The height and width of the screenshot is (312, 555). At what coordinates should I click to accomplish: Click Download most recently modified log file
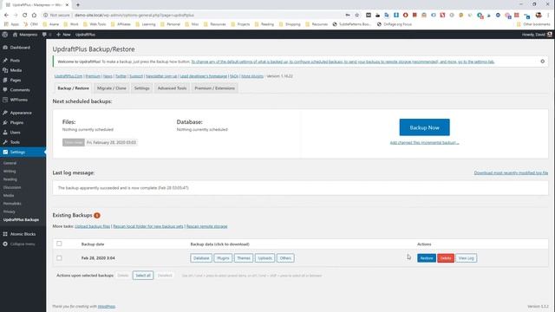pyautogui.click(x=511, y=172)
